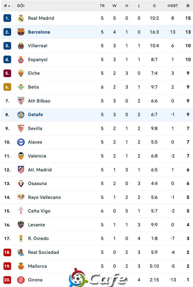The height and width of the screenshot is (287, 193).
Task: Click the Real Madrid club crest
Action: click(x=21, y=18)
